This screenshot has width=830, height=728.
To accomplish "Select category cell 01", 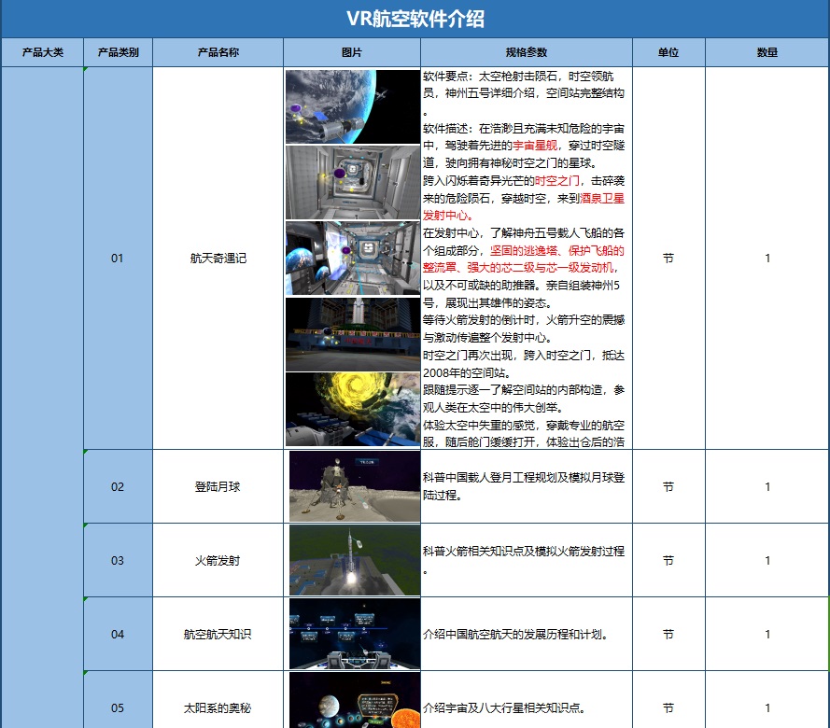I will pos(118,259).
